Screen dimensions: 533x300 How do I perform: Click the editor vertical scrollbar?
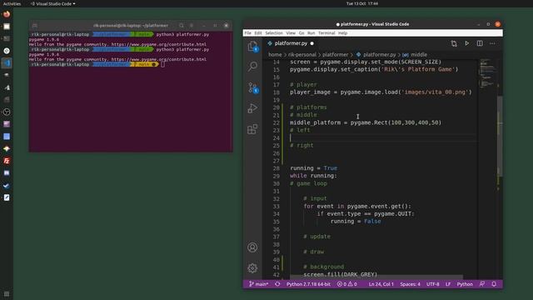500,136
